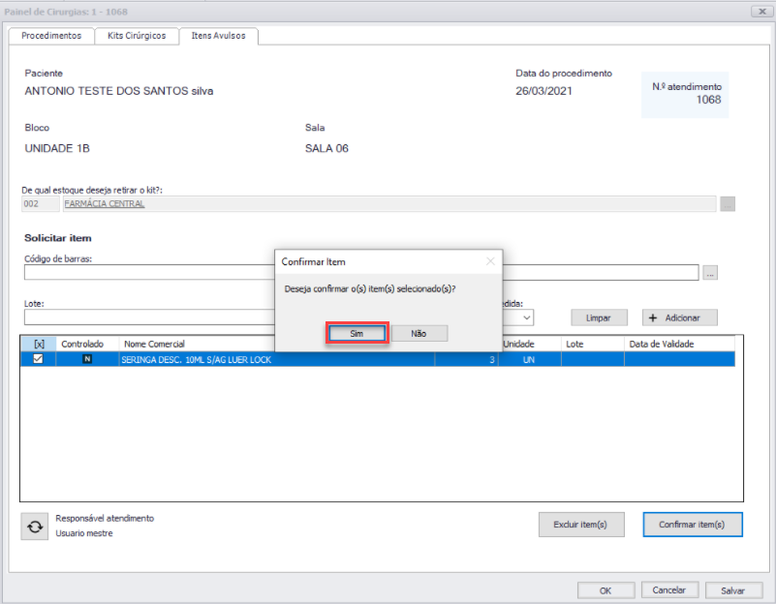Viewport: 776px width, 604px height.
Task: Choose Não in Confirmar Item dialog
Action: pos(419,334)
